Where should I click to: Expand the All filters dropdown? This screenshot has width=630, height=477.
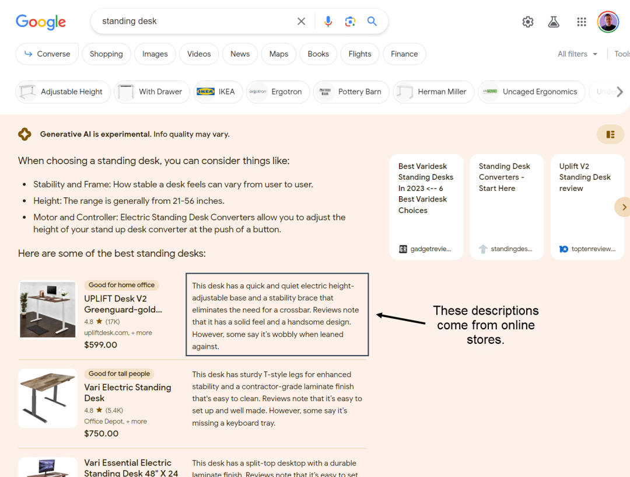(577, 54)
